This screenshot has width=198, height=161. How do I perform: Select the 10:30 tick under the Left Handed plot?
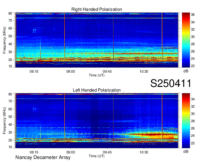click(144, 152)
